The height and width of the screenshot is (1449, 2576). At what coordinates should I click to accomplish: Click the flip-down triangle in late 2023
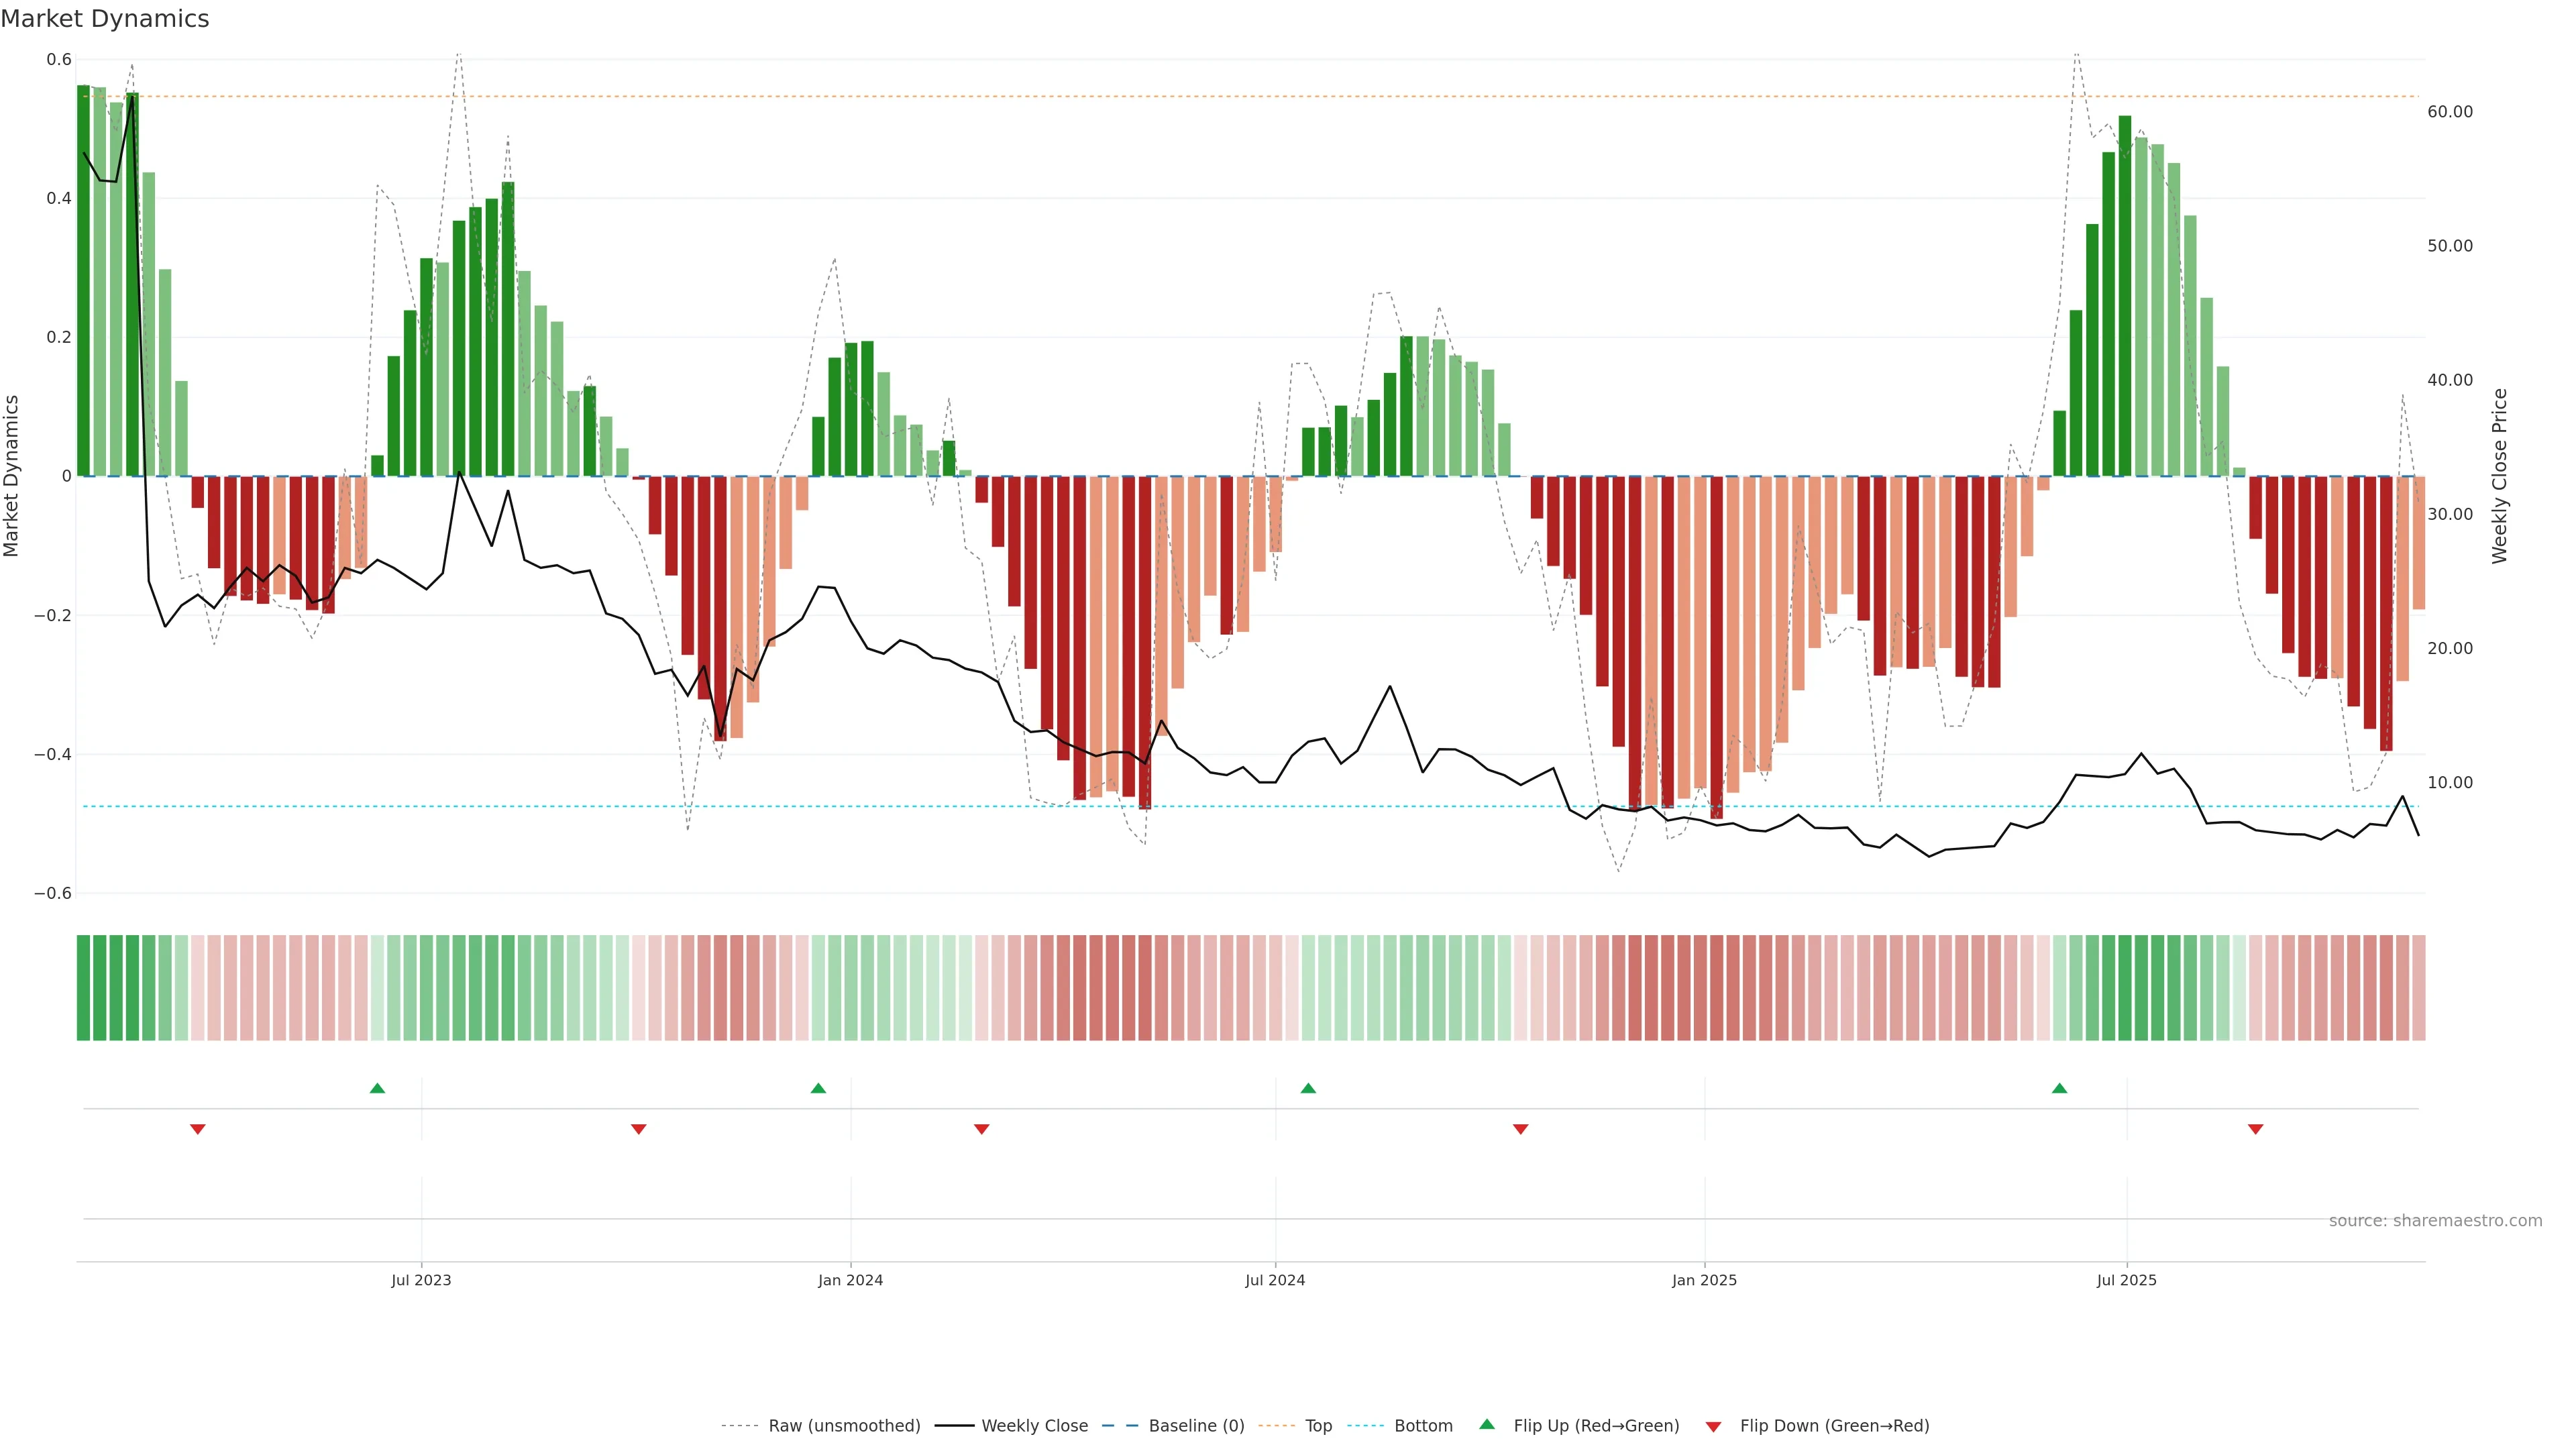(x=639, y=1129)
